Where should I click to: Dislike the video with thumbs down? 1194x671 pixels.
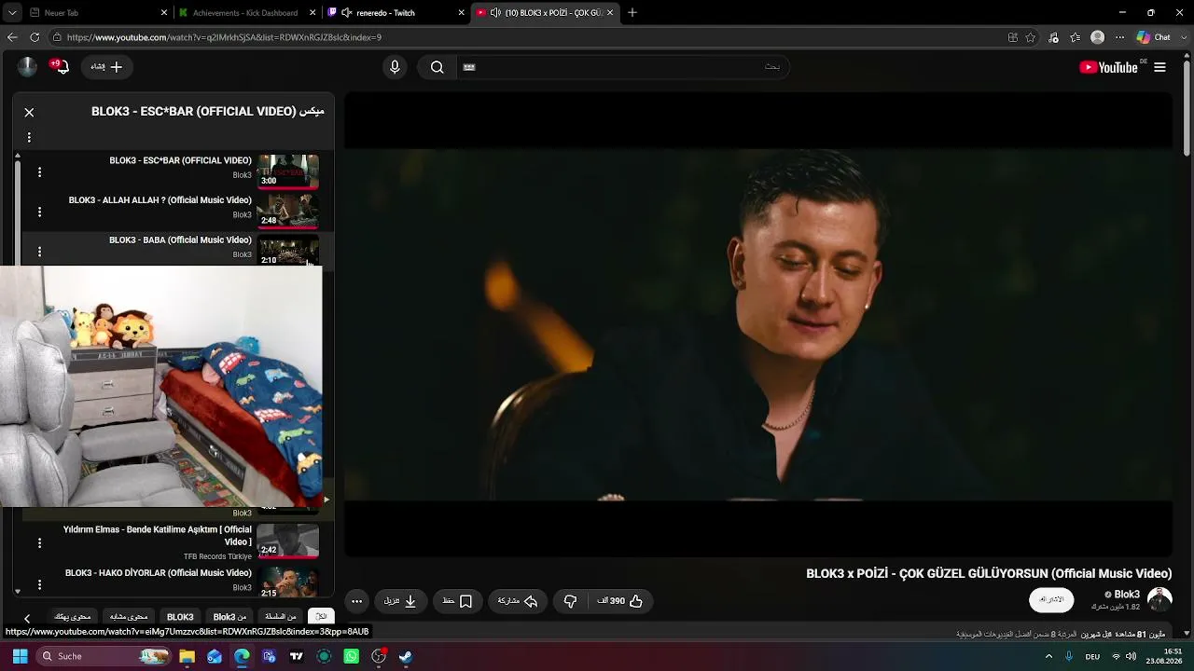(x=570, y=601)
